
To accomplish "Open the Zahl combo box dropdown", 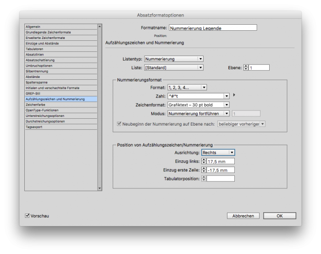I will (227, 96).
